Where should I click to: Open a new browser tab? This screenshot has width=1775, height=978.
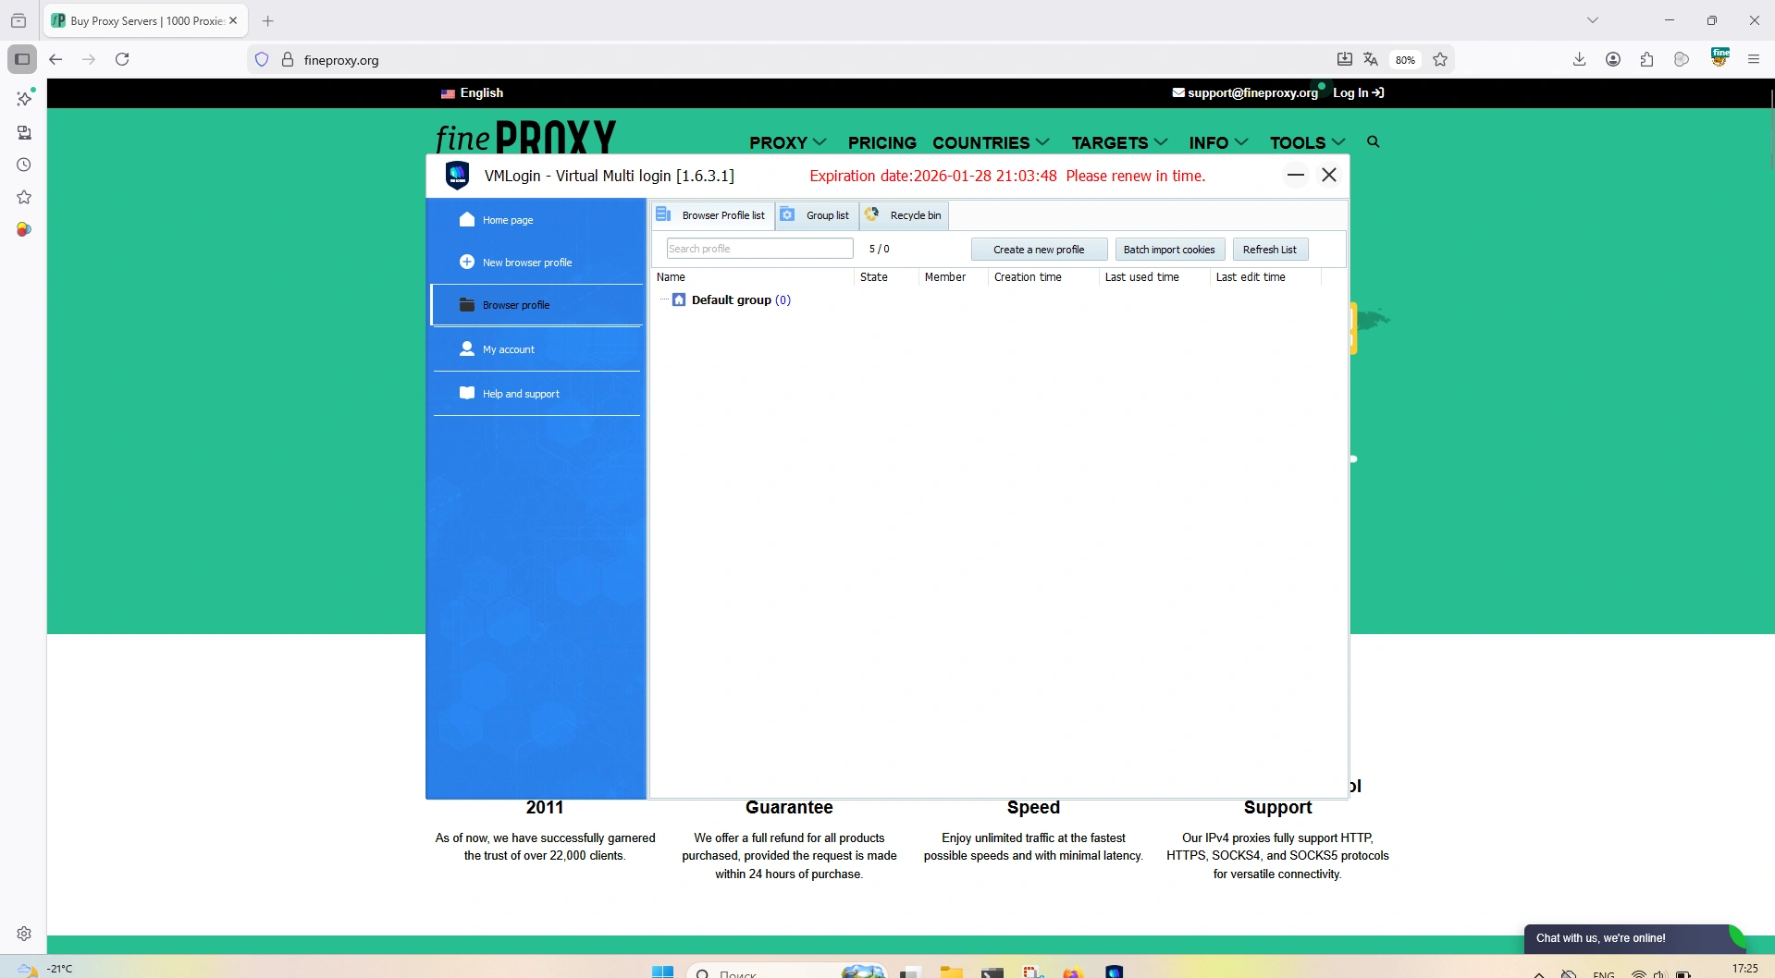(268, 20)
